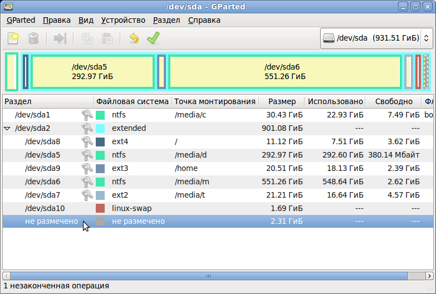
Task: Click the 1 незаконченная операция status text
Action: [x=56, y=286]
